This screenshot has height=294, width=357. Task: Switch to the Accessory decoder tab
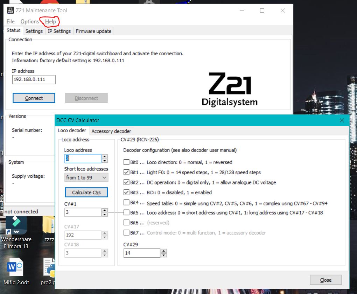(x=111, y=131)
